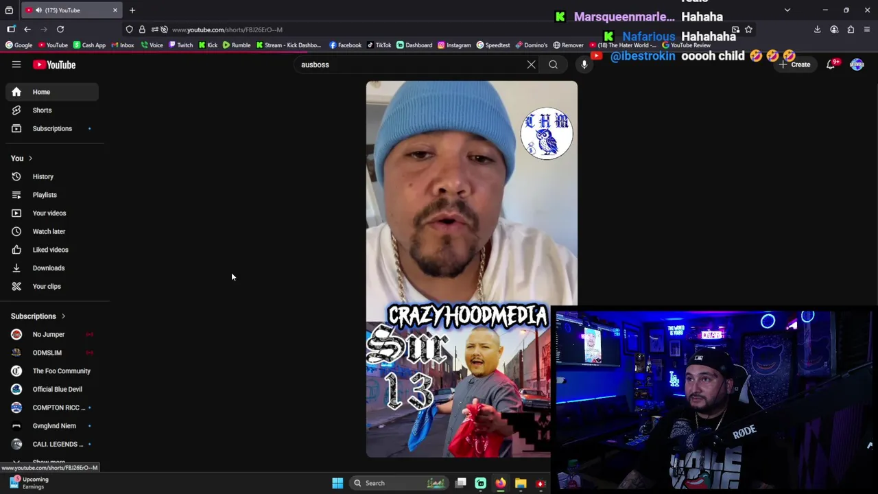Open Facebook bookmark
Screen dimensions: 878x494
pyautogui.click(x=345, y=45)
